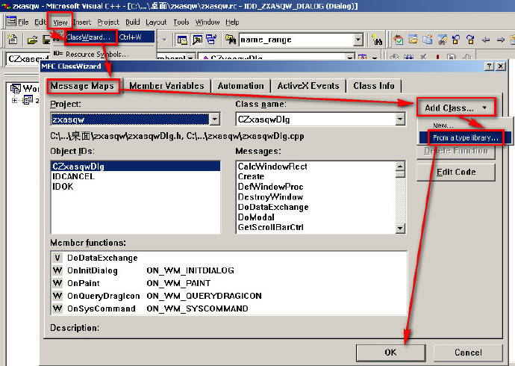Open the WizardBar actions dropdown arrow
This screenshot has height=366, width=515.
coord(375,58)
